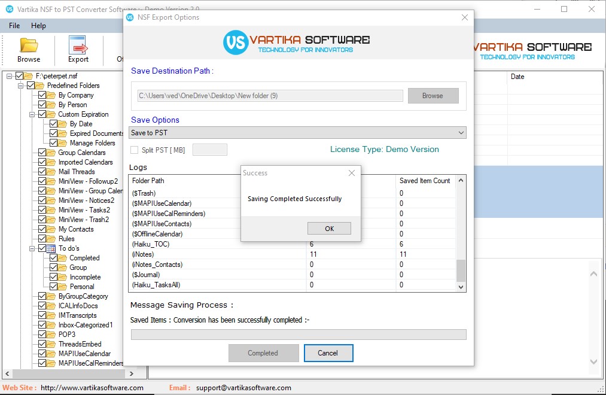Click the folder icon beside F:\peterpet.nsf
Image resolution: width=606 pixels, height=395 pixels.
[28, 76]
